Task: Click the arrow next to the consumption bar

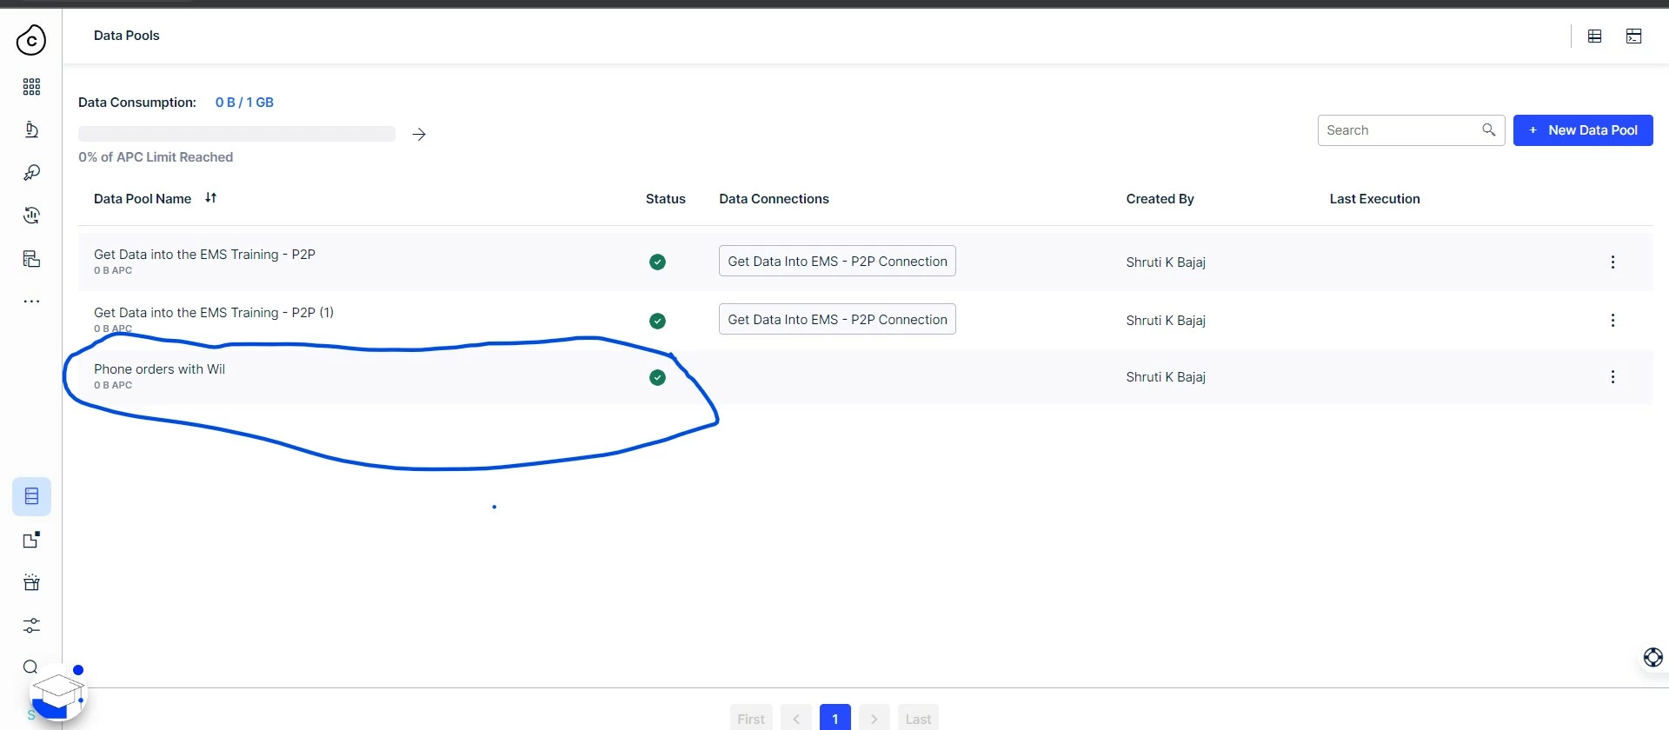Action: point(419,134)
